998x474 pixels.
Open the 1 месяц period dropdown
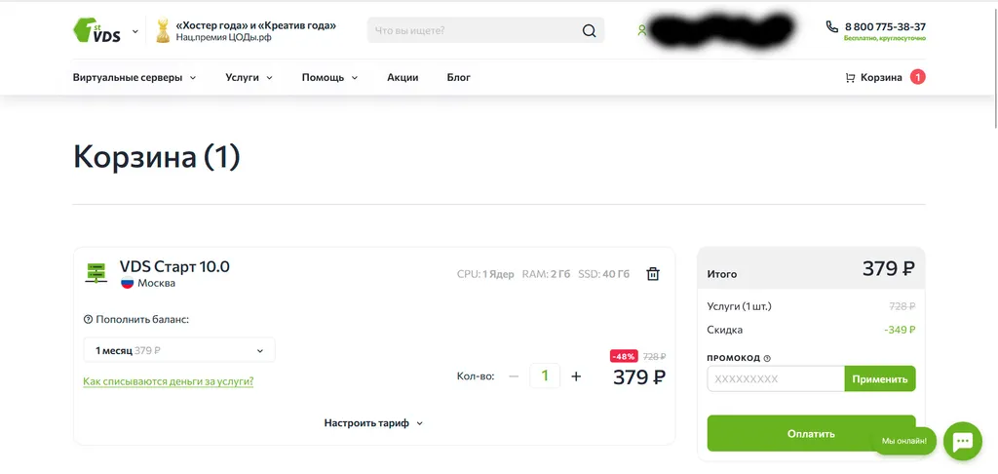pos(179,350)
